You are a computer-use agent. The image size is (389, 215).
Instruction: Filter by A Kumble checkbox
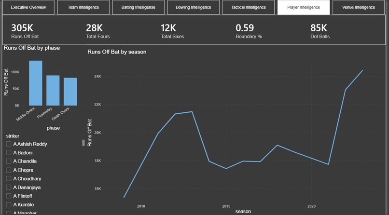(x=9, y=204)
